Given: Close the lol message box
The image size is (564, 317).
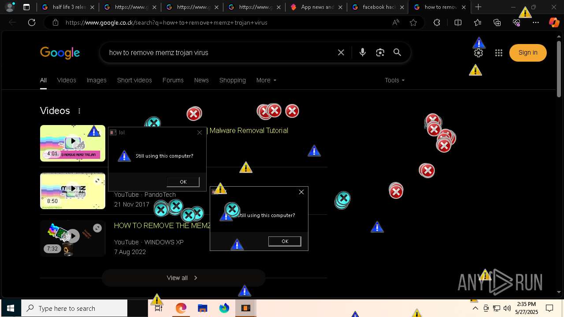Looking at the screenshot, I should click(x=200, y=133).
